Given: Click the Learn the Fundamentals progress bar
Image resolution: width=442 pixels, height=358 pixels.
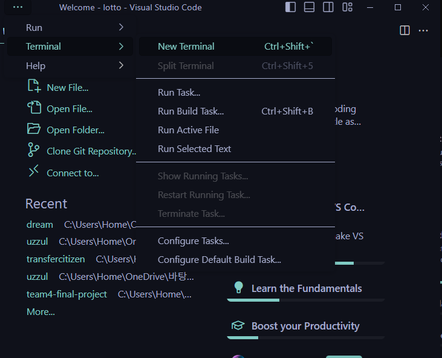Looking at the screenshot, I should click(306, 300).
